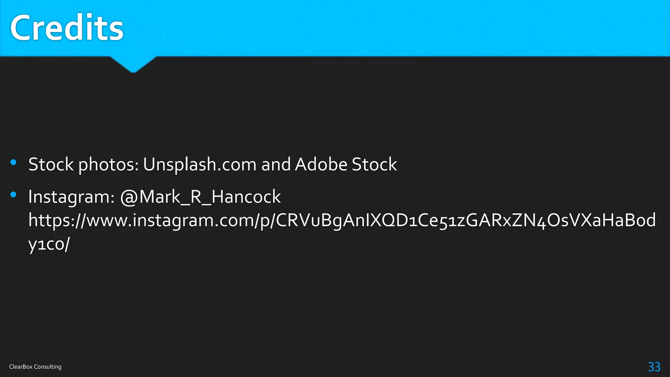
Task: Click the word "photos:" in first bullet
Action: (109, 164)
